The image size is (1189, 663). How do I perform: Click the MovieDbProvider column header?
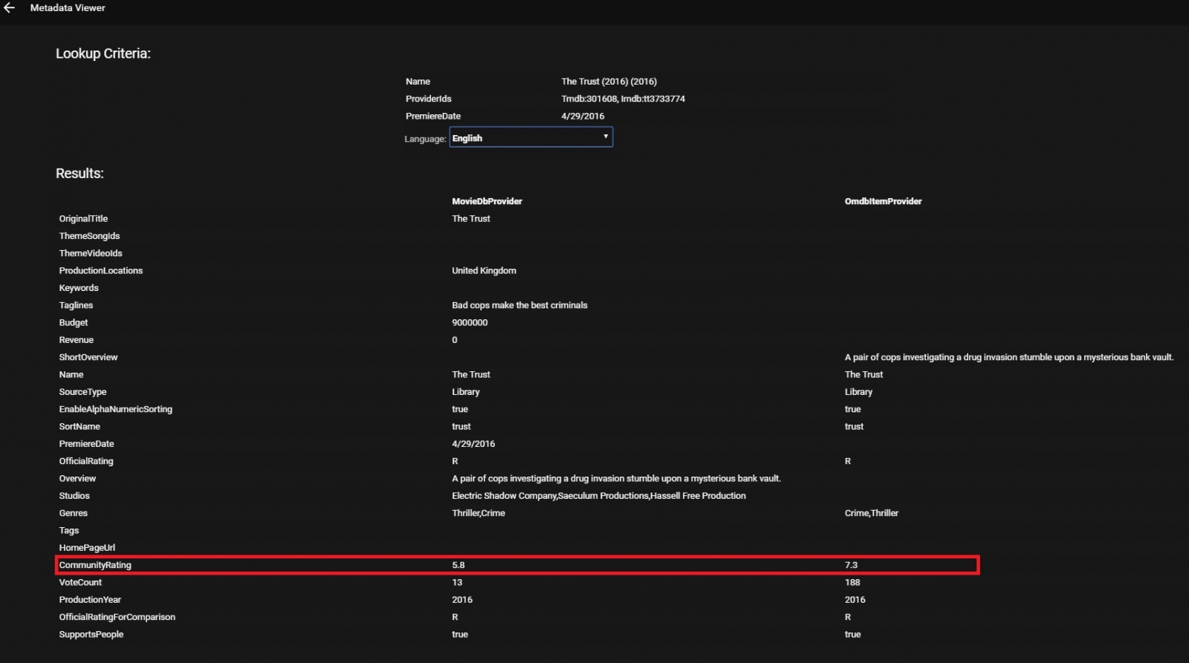point(487,201)
